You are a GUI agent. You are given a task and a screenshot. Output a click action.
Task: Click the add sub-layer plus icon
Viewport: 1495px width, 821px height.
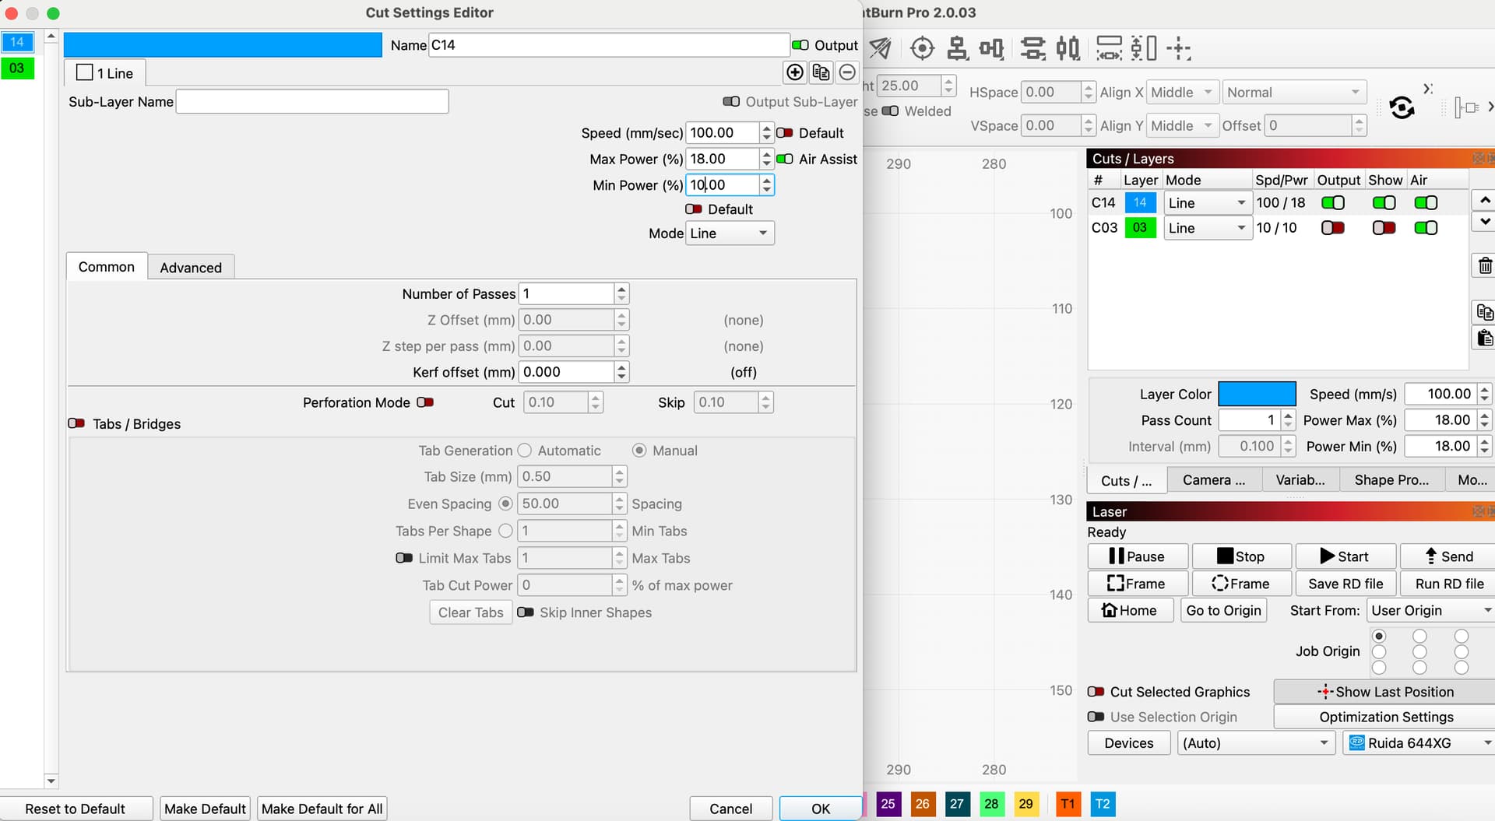(x=795, y=72)
